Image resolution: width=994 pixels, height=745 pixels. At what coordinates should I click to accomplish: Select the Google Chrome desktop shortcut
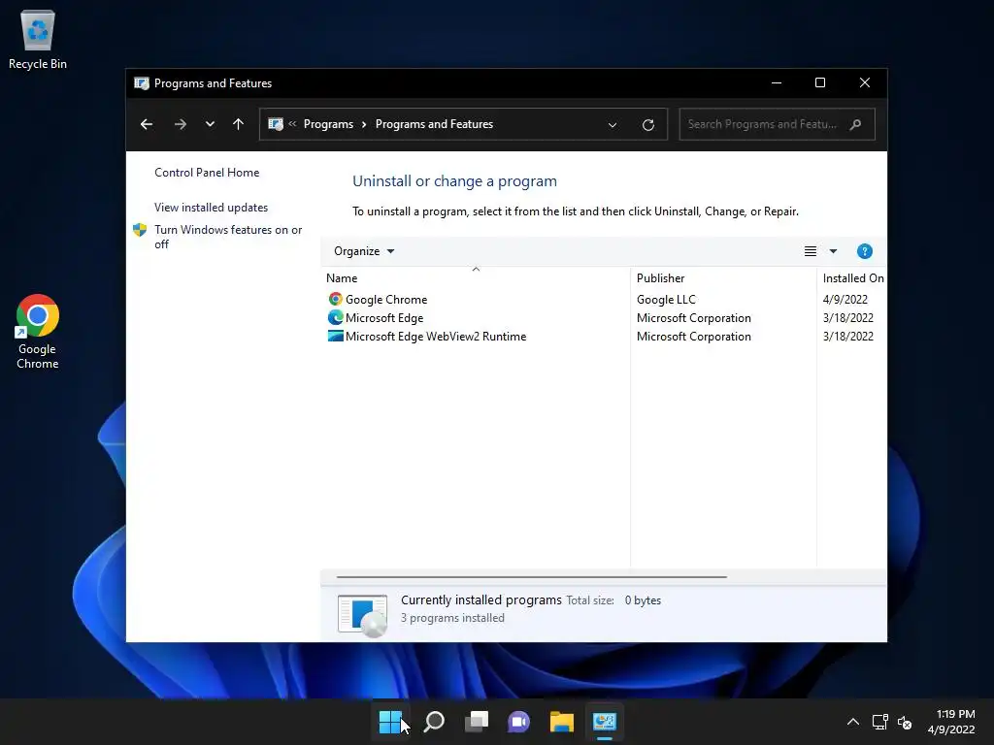coord(38,332)
